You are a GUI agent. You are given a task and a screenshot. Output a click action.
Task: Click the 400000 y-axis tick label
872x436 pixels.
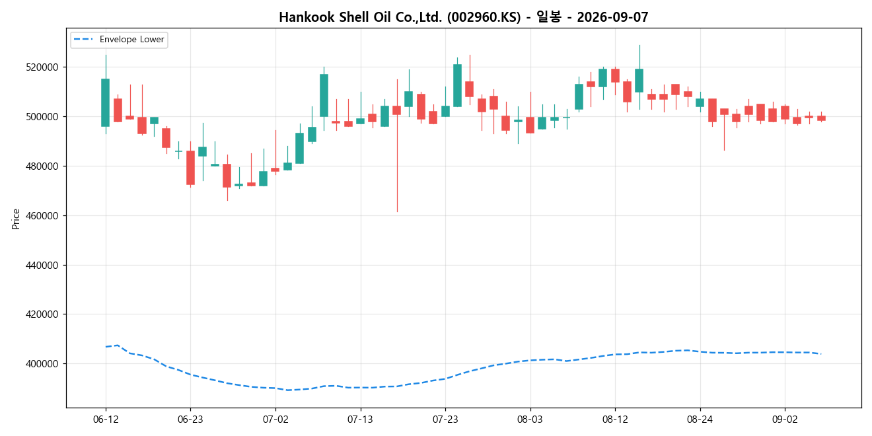click(44, 364)
